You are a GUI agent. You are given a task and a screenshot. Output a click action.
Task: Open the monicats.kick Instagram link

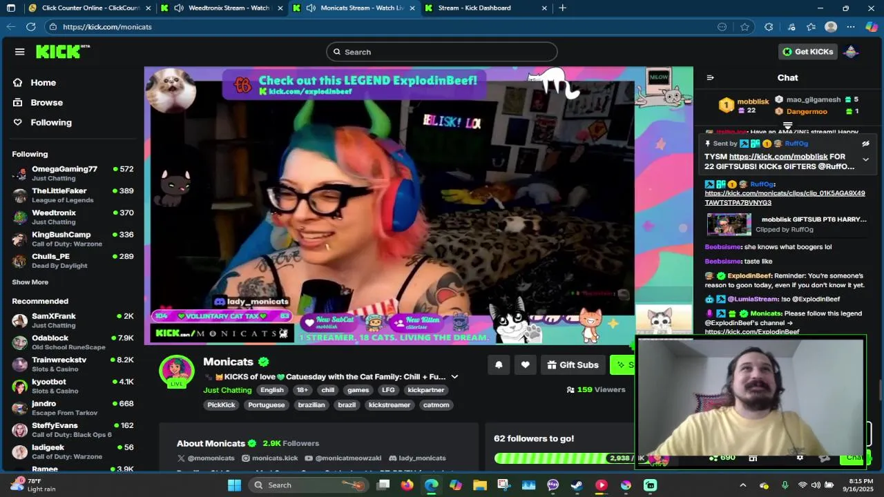click(270, 458)
